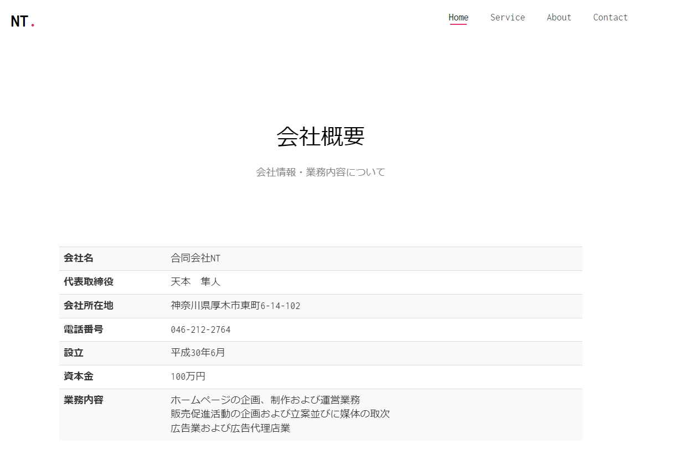The height and width of the screenshot is (450, 691).
Task: Click the 資本金 label
Action: [x=79, y=376]
